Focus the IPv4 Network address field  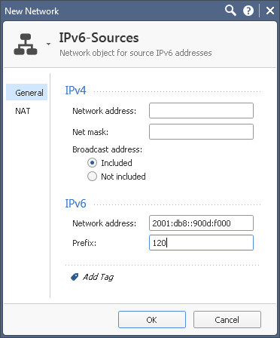coord(201,110)
